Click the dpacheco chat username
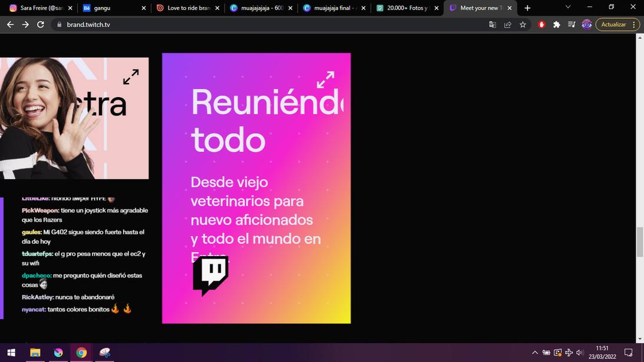The width and height of the screenshot is (644, 362). coord(37,276)
